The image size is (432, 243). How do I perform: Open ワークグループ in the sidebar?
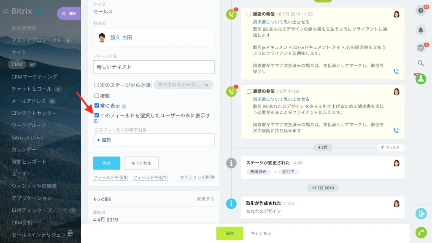29,125
